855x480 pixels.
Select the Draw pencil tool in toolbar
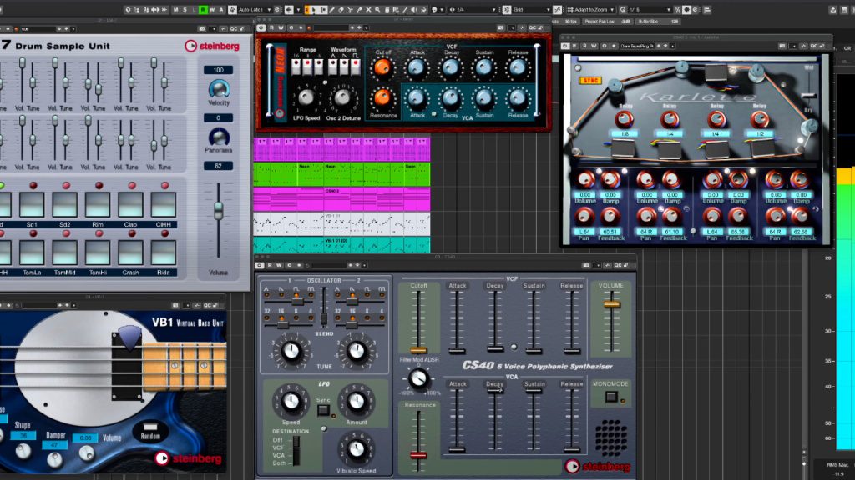(332, 10)
